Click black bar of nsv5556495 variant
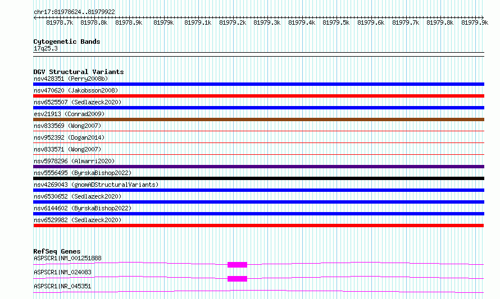500x299 pixels. (258, 178)
